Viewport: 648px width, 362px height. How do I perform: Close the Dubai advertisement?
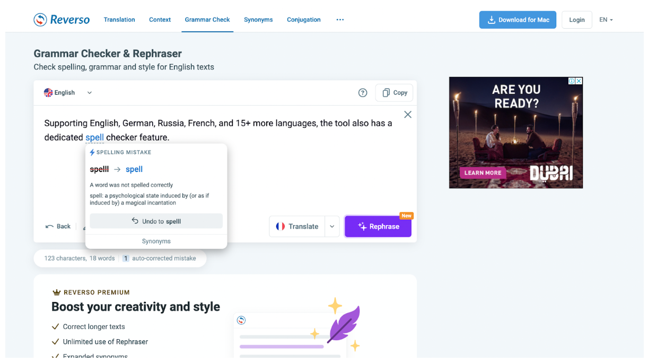point(579,81)
